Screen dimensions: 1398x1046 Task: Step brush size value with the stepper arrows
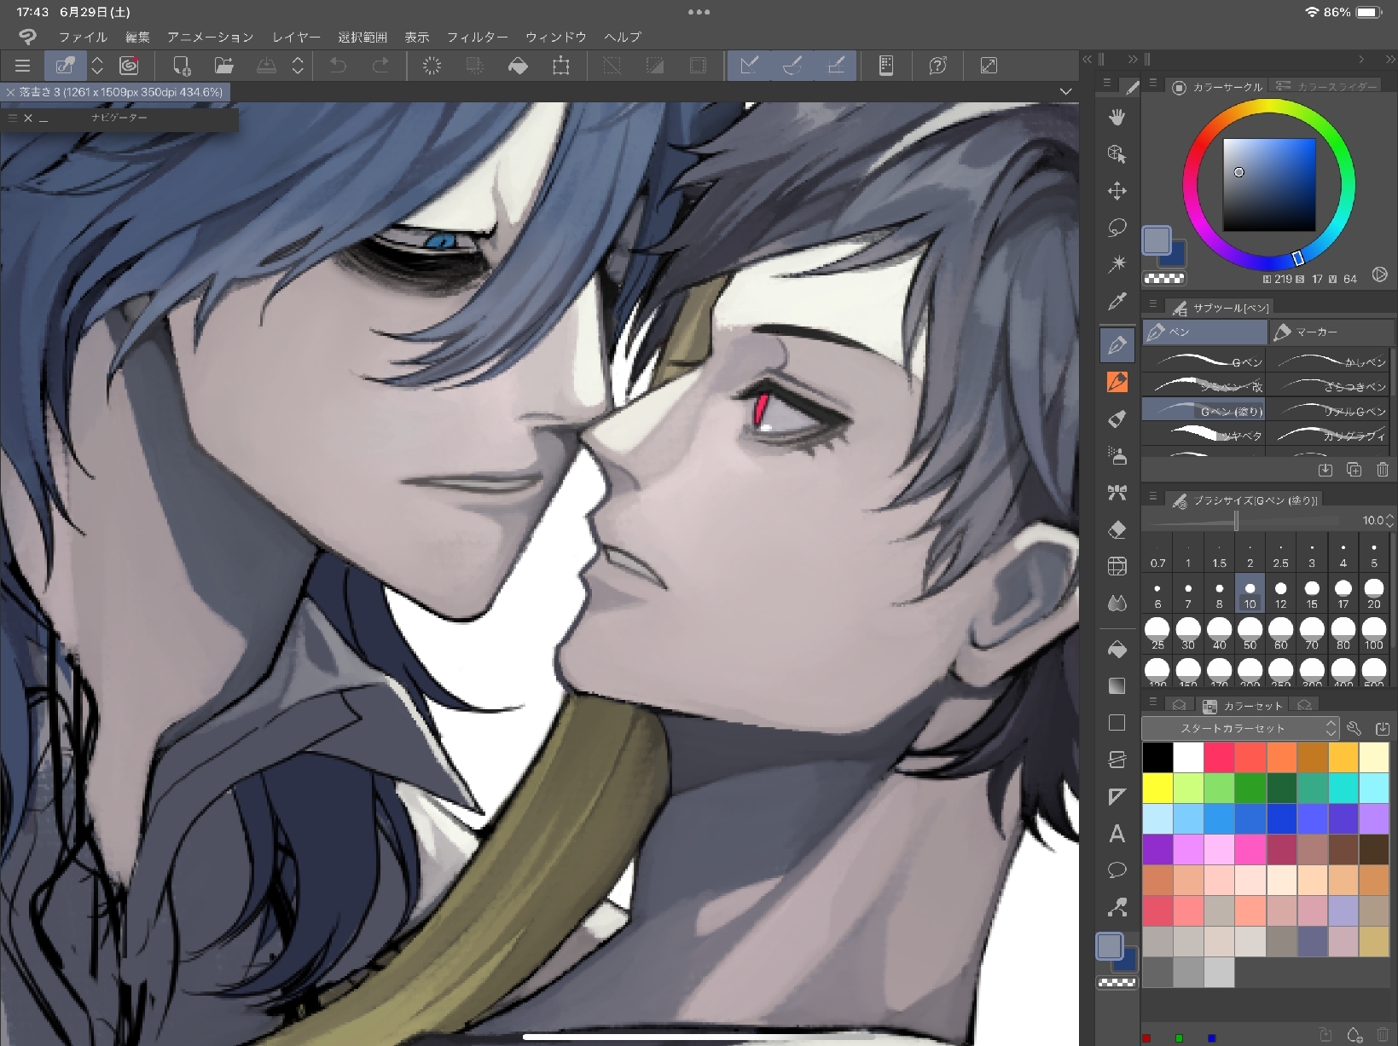[x=1390, y=520]
